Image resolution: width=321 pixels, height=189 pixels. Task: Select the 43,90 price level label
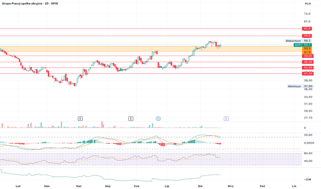308,68
